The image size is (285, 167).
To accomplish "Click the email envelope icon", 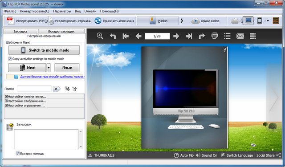I will coord(240,36).
